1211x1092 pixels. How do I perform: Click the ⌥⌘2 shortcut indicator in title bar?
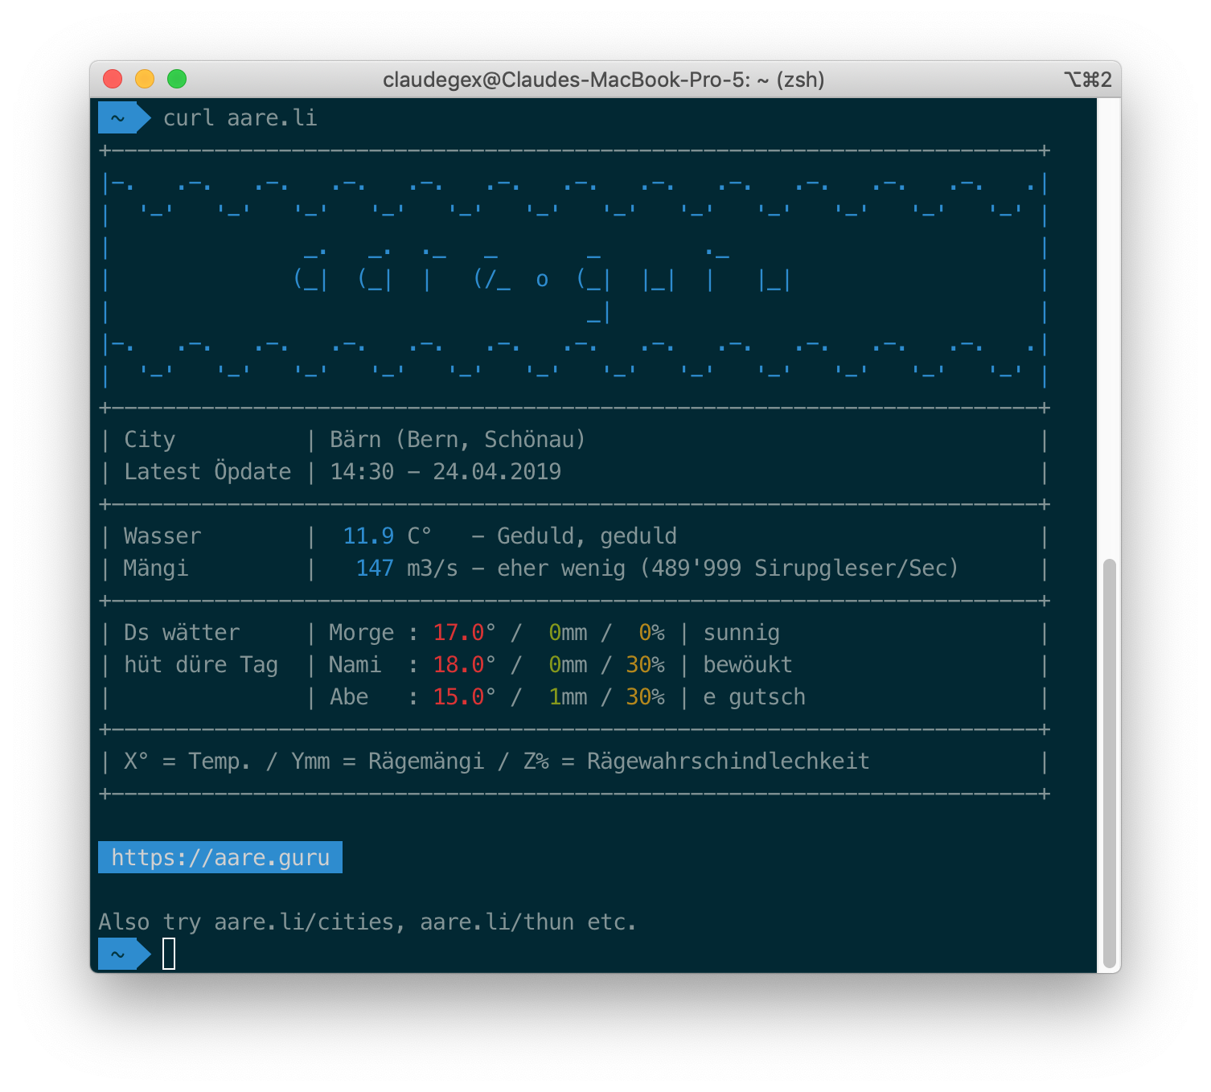coord(1088,80)
